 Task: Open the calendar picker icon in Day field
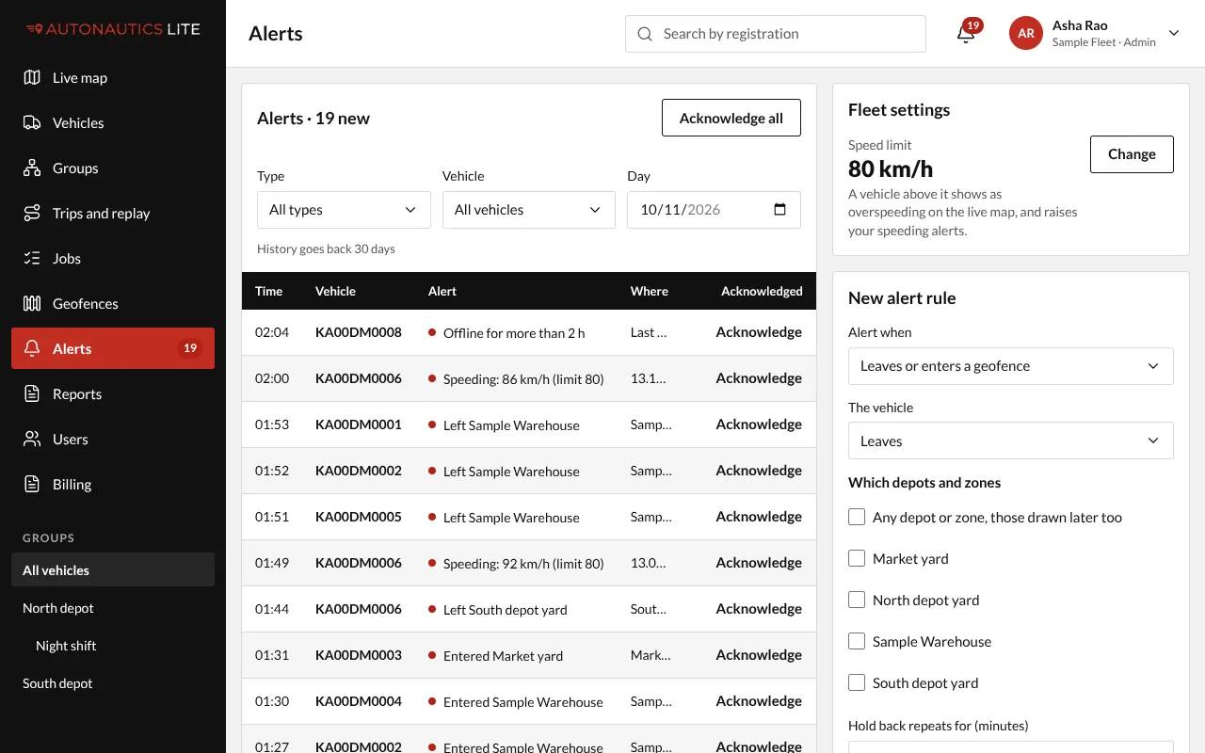click(x=779, y=209)
